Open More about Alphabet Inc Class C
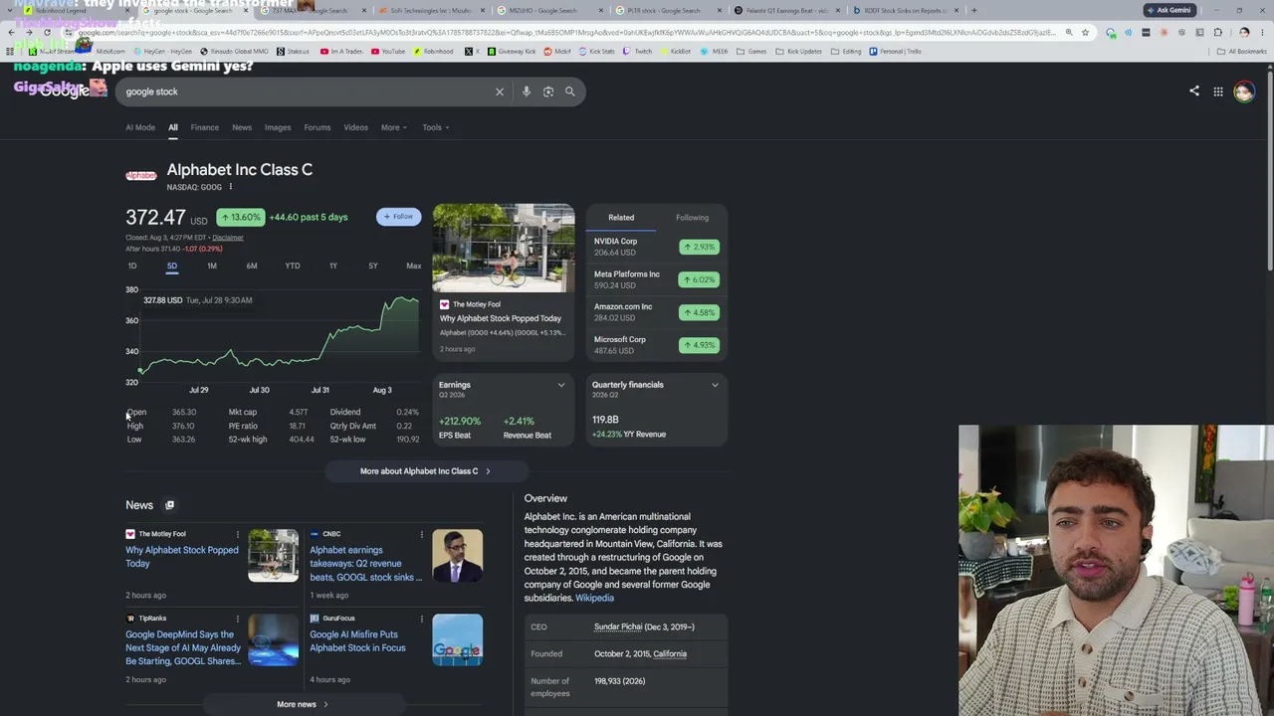This screenshot has width=1274, height=716. [x=426, y=471]
